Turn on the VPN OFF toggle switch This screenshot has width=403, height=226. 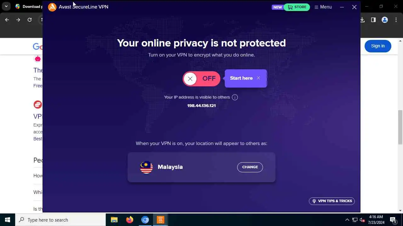201,79
